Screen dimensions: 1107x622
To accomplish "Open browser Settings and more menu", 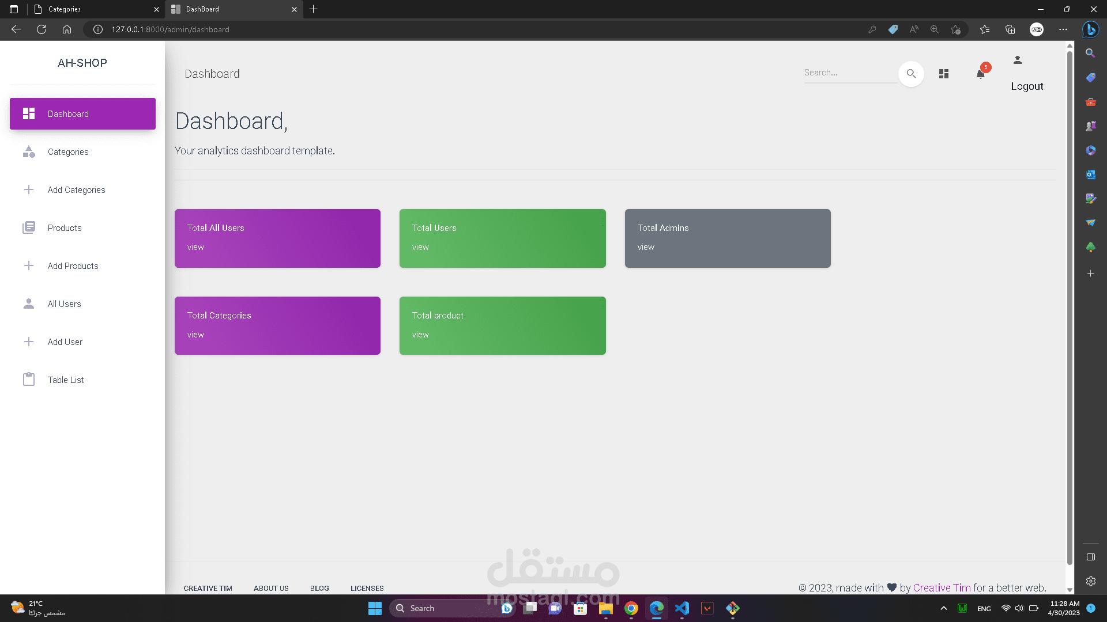I will click(1063, 29).
